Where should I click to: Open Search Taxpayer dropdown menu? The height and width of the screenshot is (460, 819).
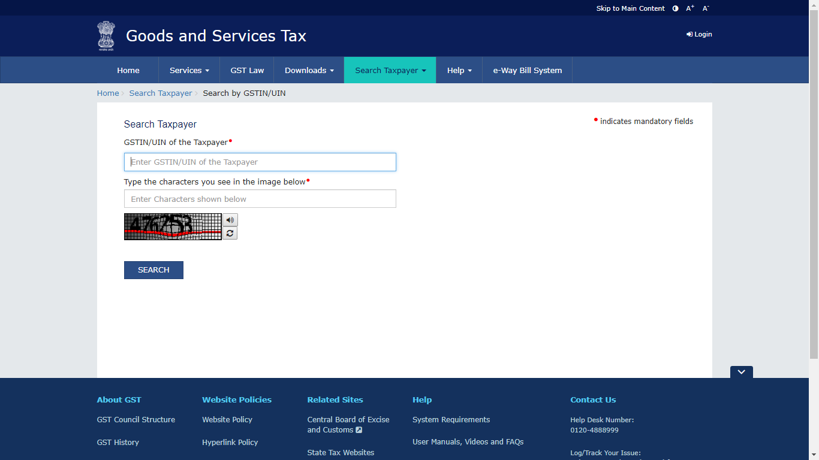[390, 70]
